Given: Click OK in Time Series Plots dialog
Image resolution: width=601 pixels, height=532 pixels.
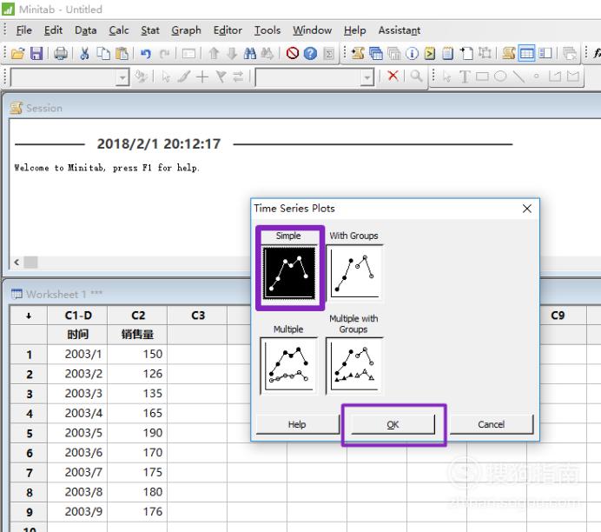Looking at the screenshot, I should coord(393,424).
